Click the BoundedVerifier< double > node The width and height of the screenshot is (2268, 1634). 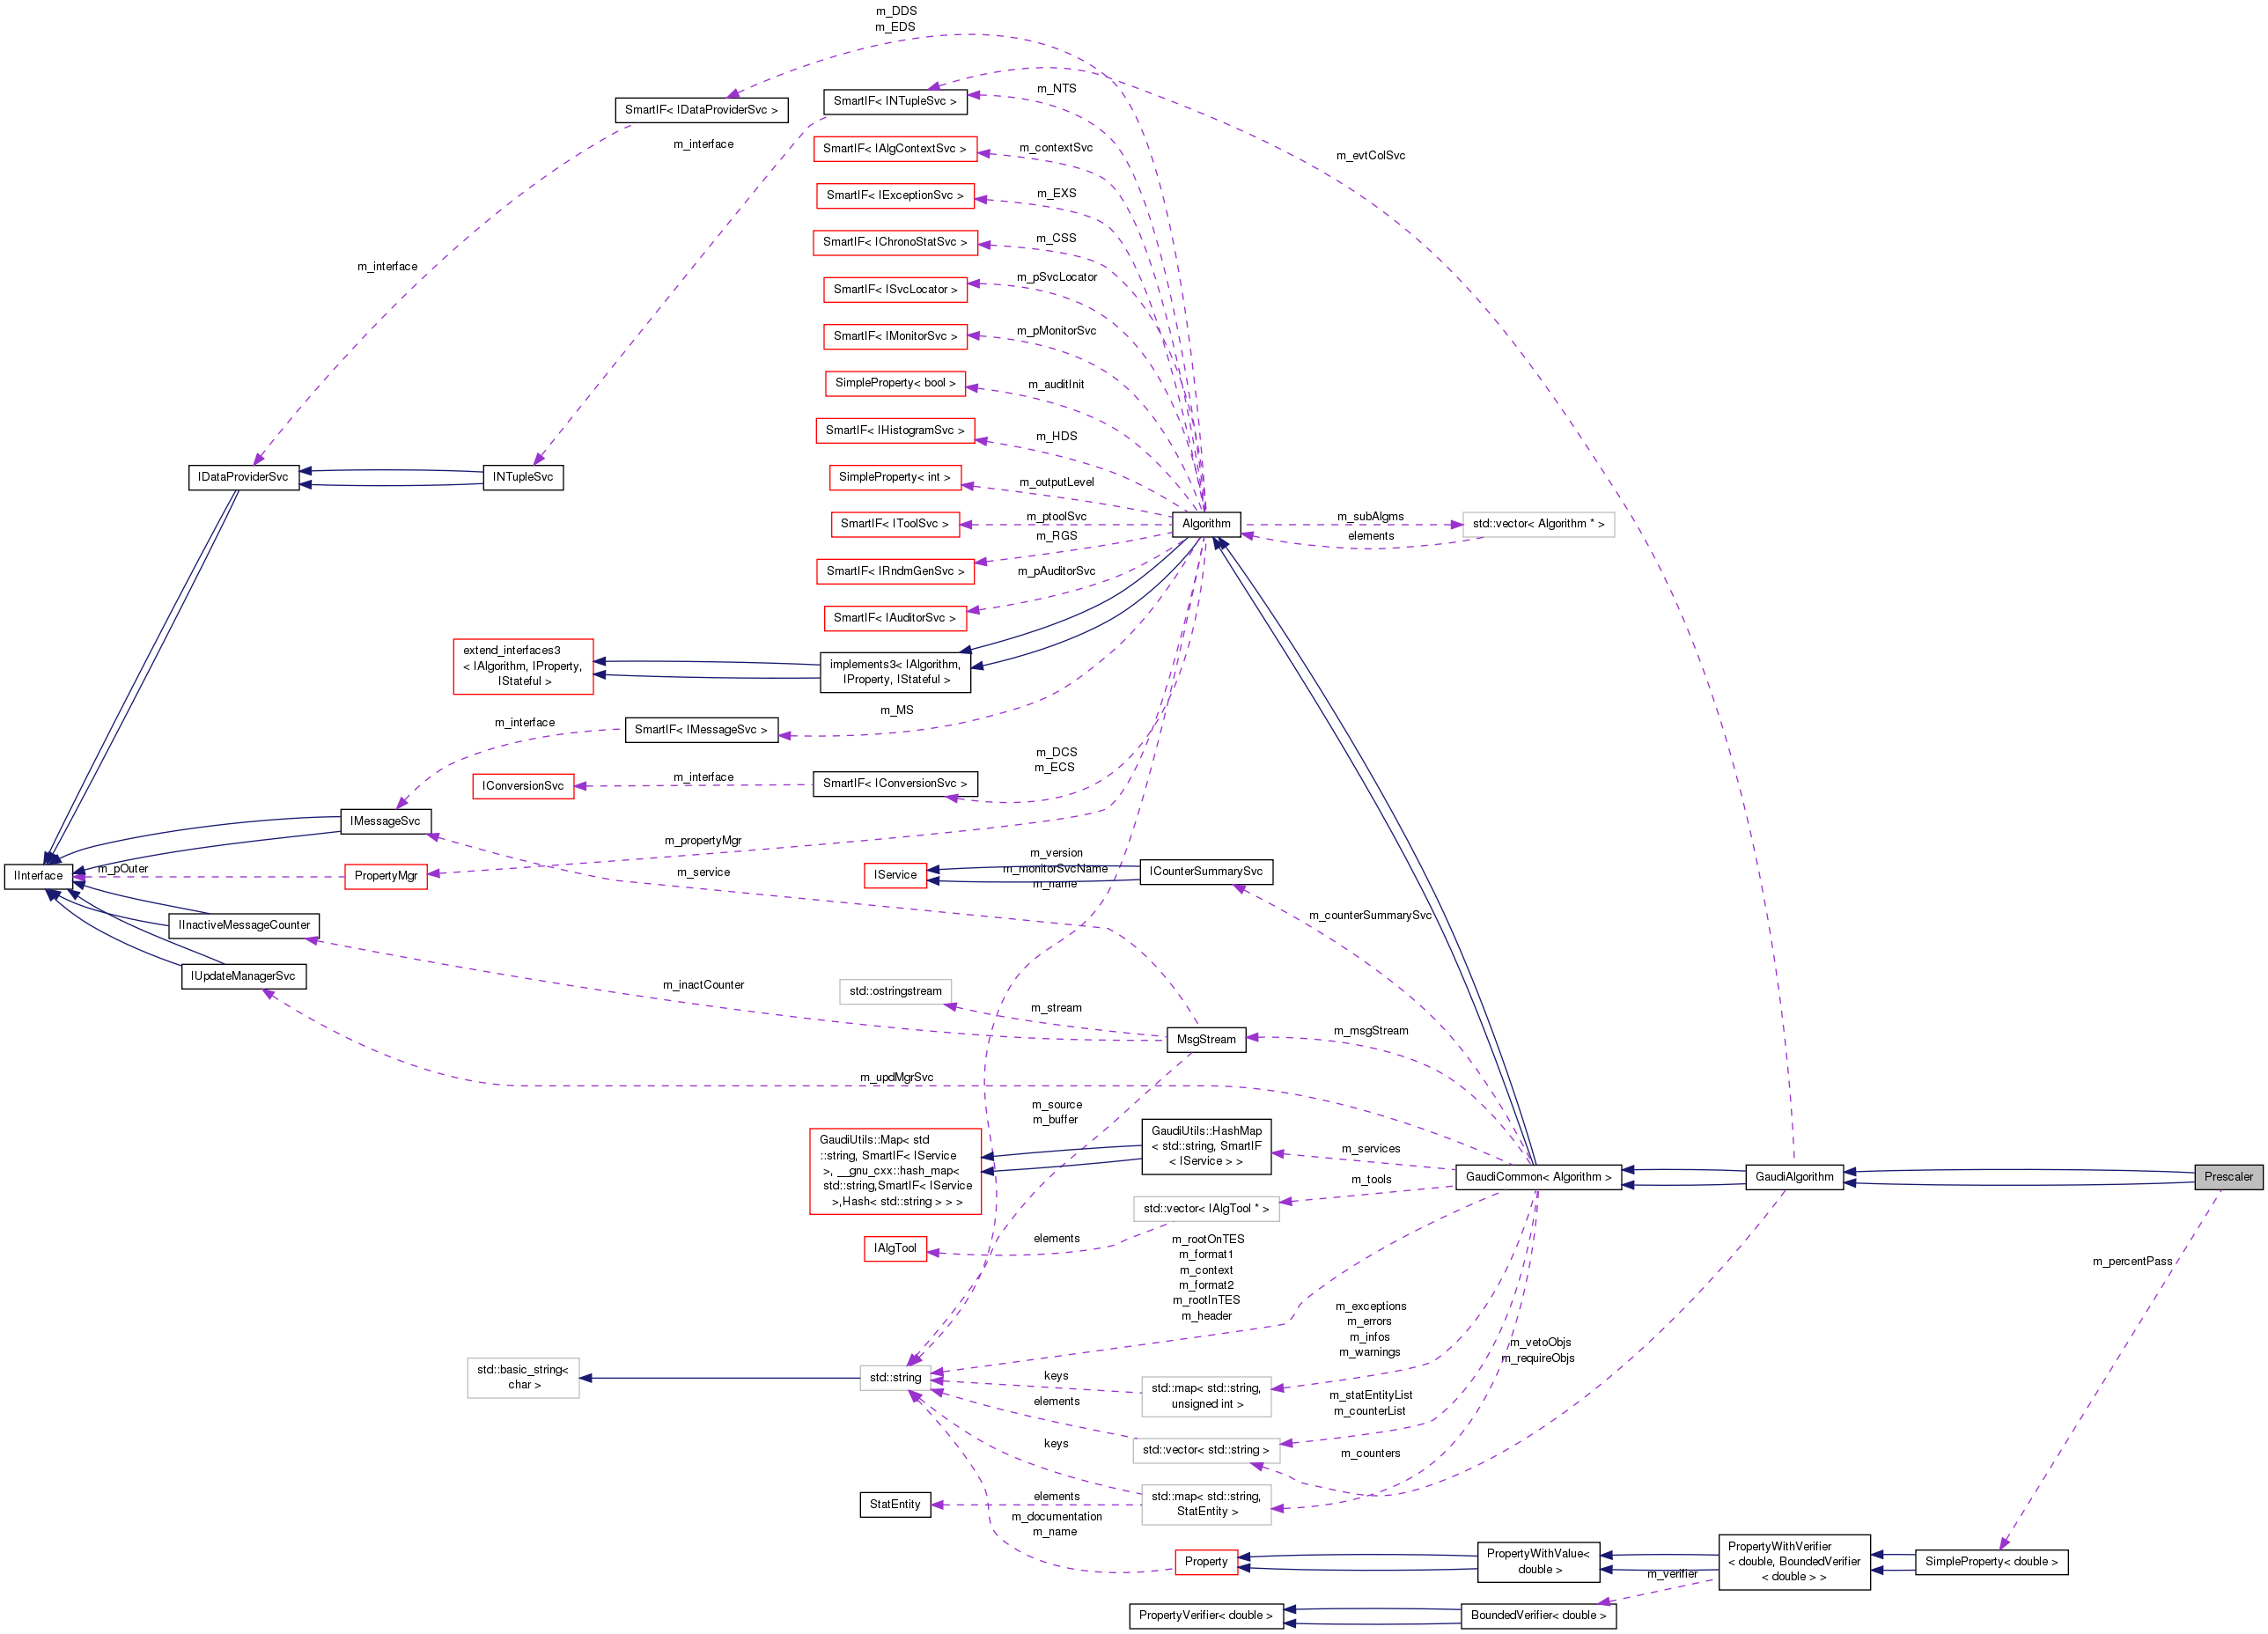point(1540,1616)
